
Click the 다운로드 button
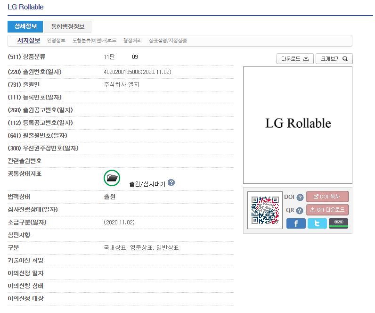tap(295, 58)
